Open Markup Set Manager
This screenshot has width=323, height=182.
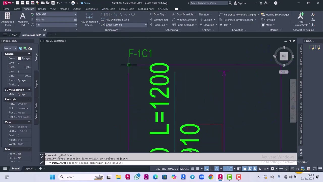pyautogui.click(x=275, y=14)
